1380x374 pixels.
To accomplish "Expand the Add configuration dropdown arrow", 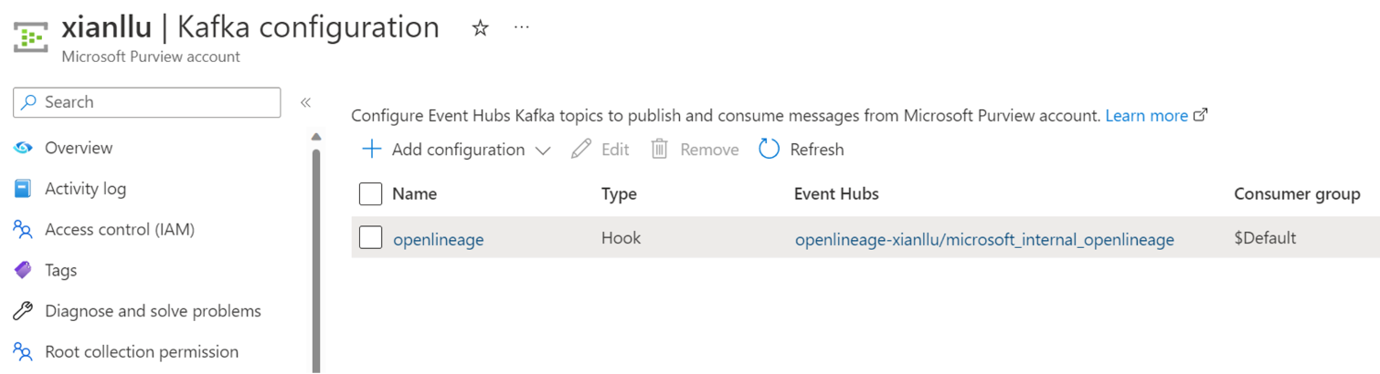I will pos(543,150).
